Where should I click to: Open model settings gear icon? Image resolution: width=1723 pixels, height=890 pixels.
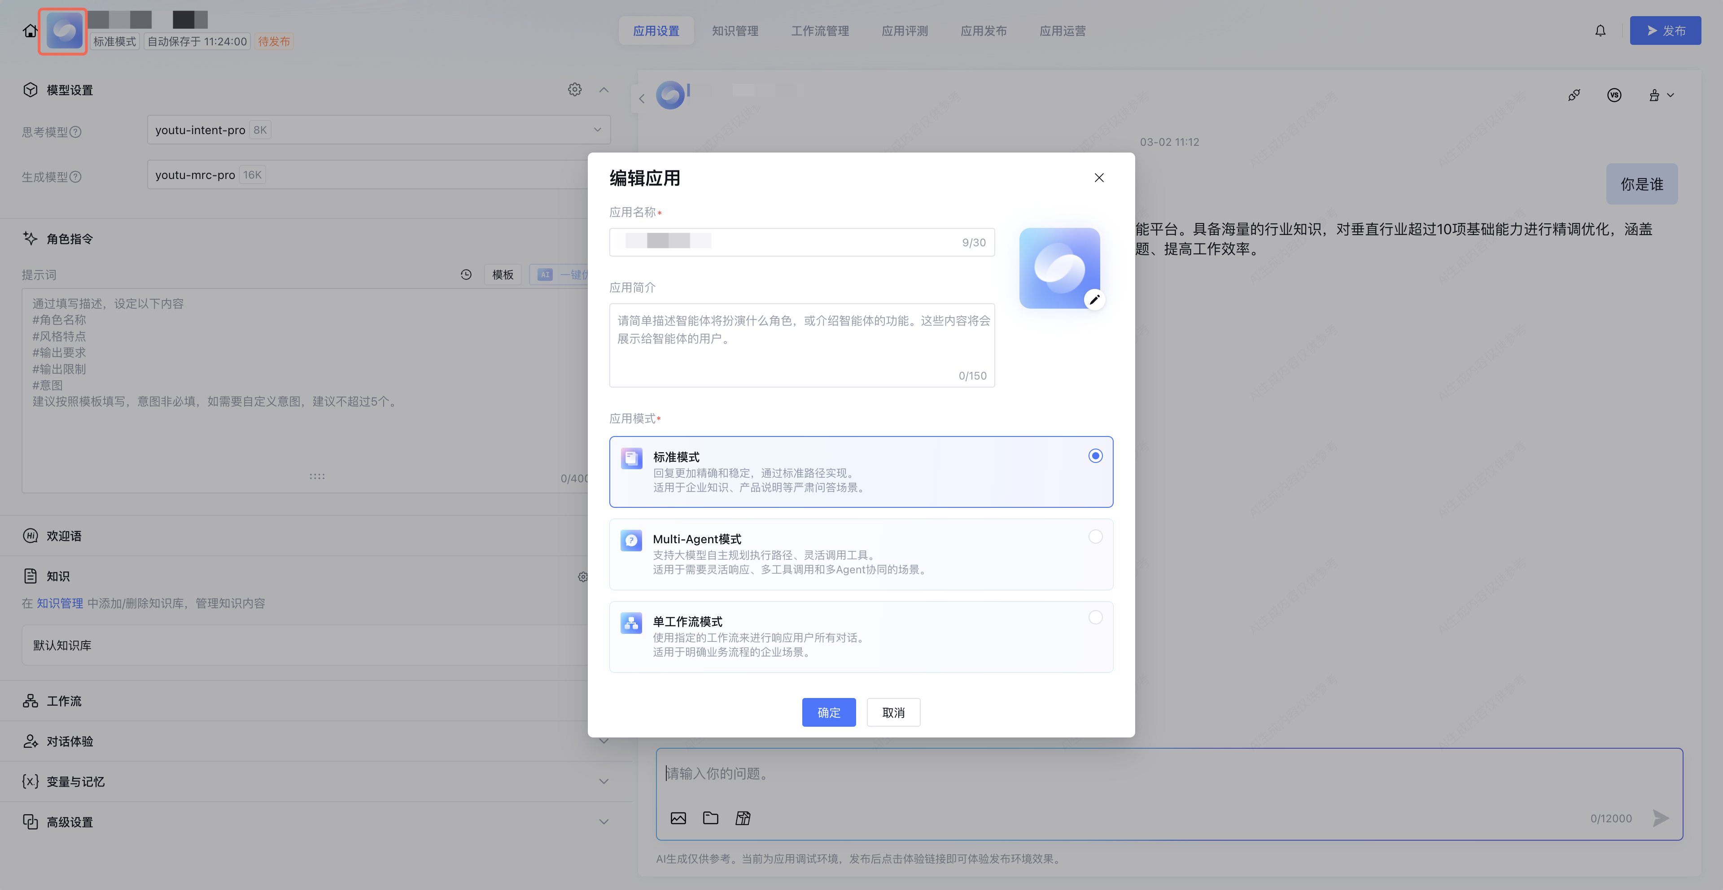pyautogui.click(x=574, y=90)
